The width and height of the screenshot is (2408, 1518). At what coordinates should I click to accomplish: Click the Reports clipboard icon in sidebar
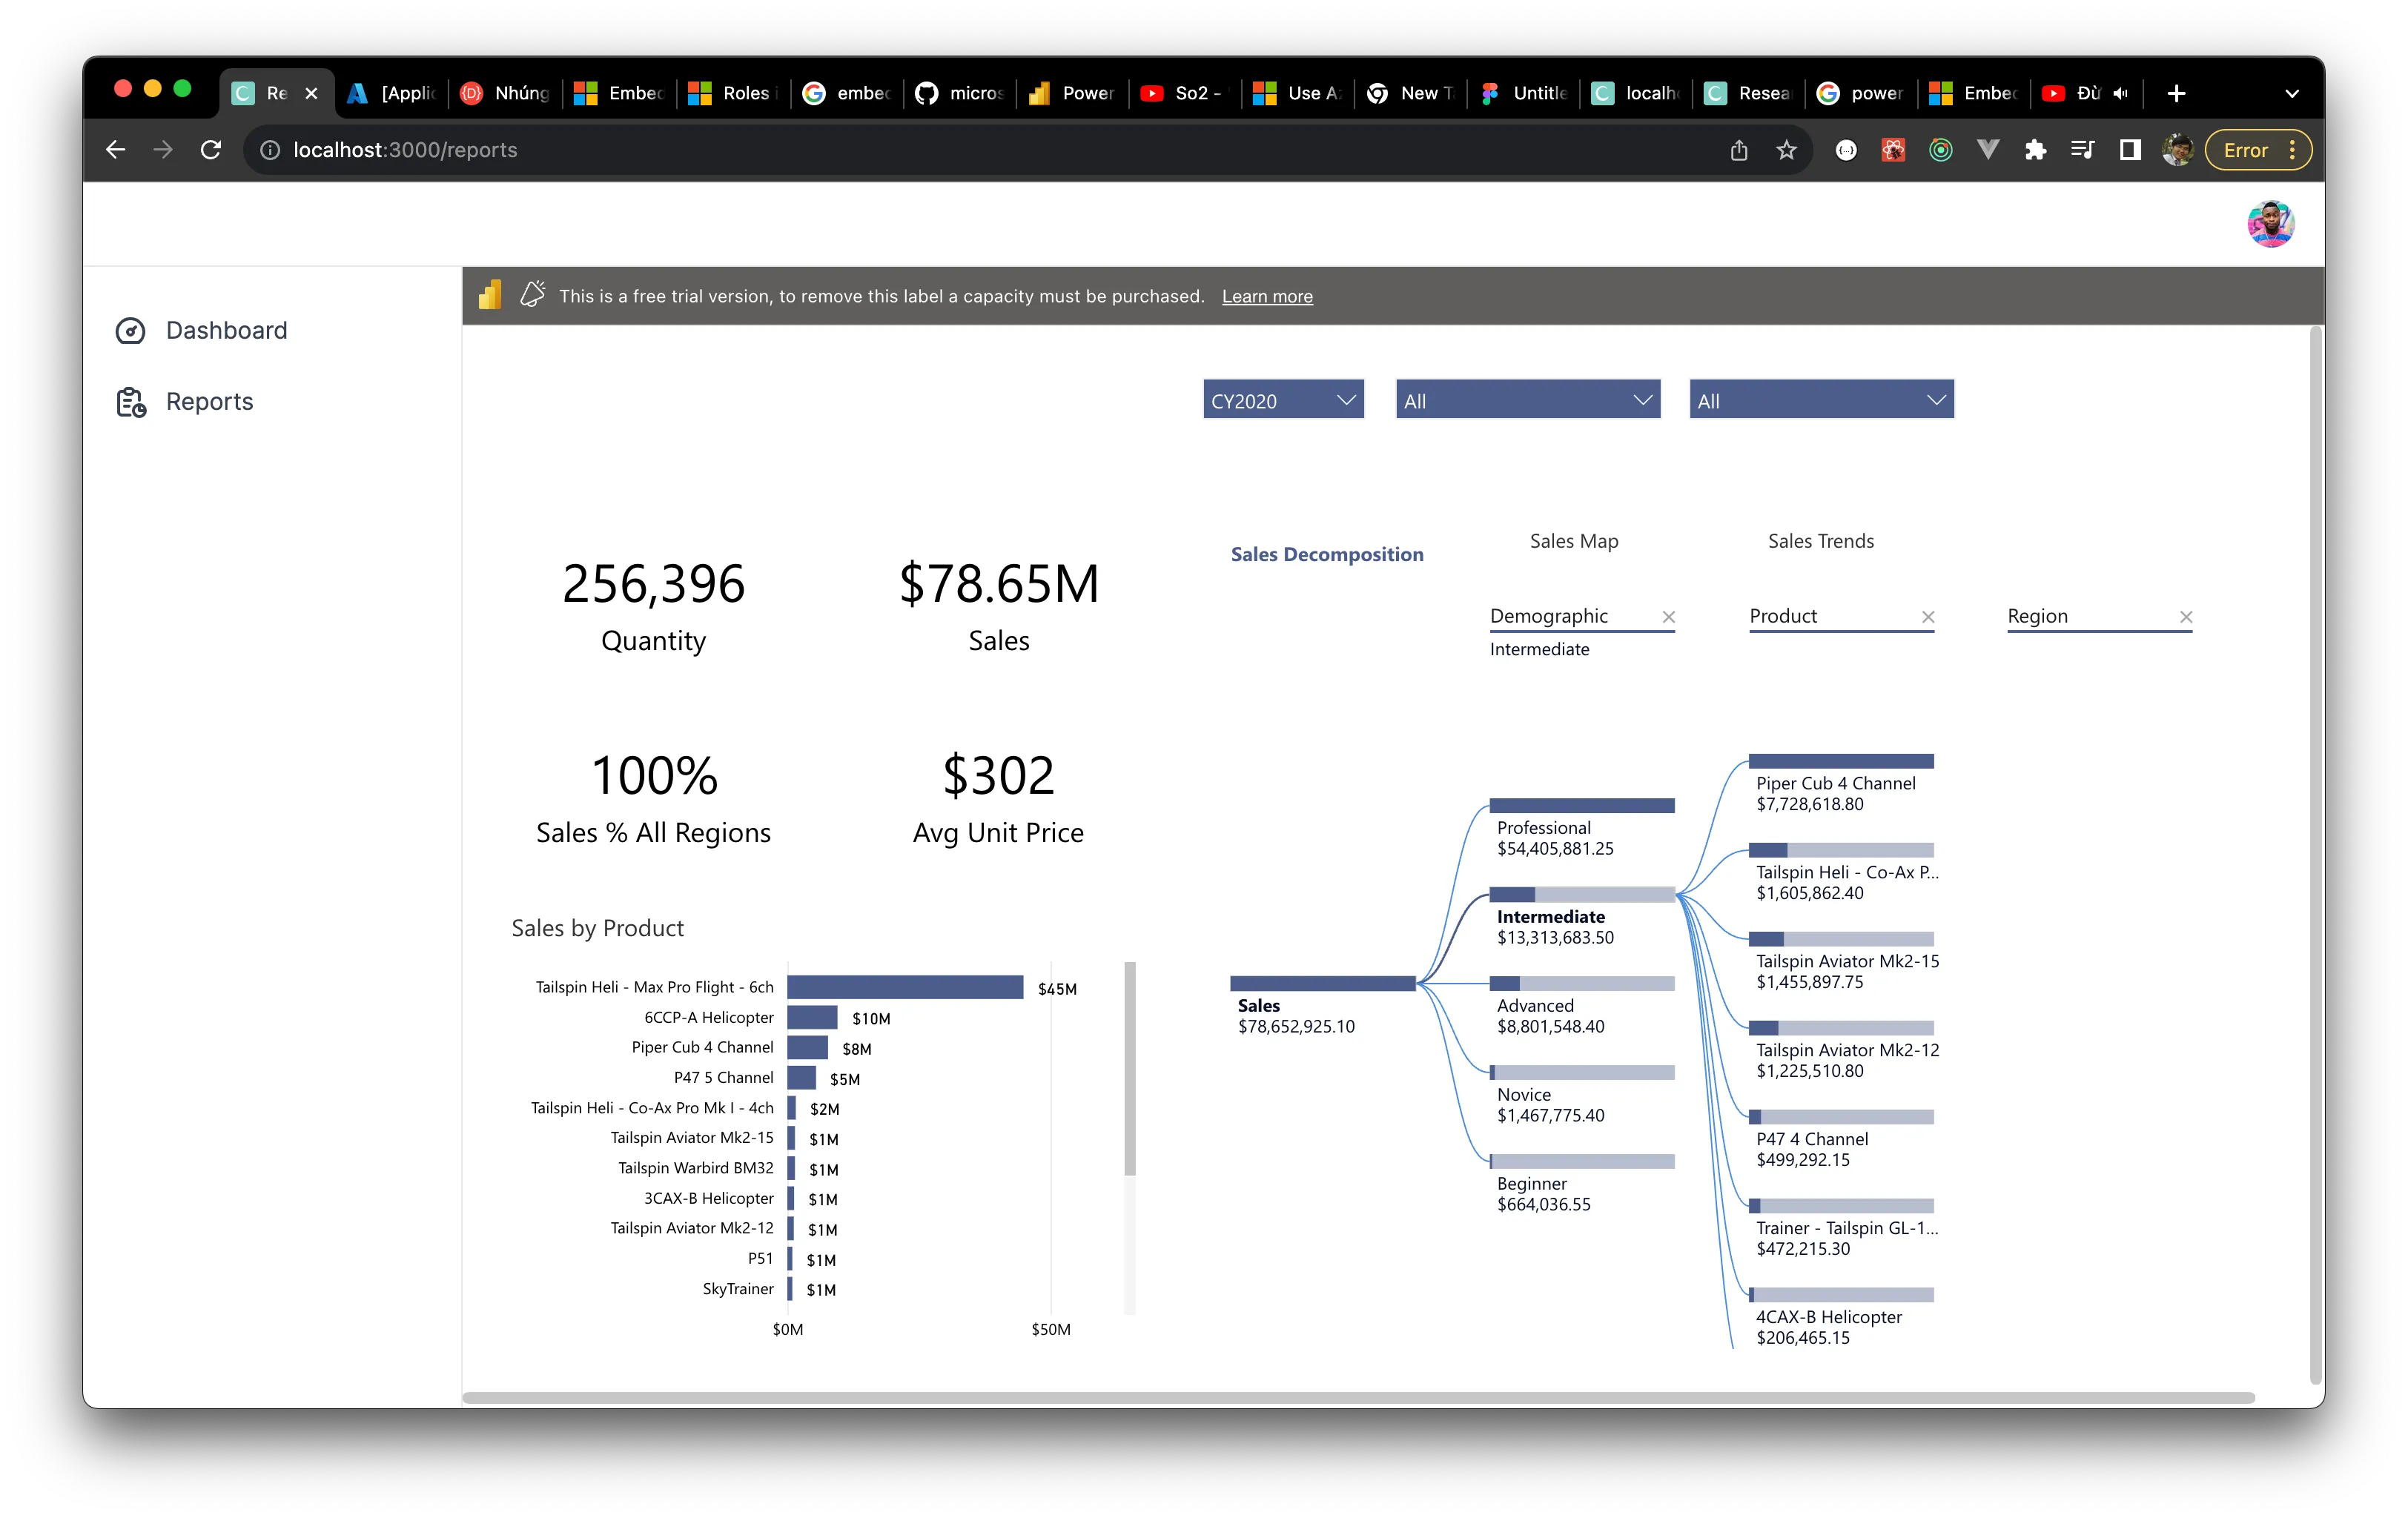tap(131, 402)
